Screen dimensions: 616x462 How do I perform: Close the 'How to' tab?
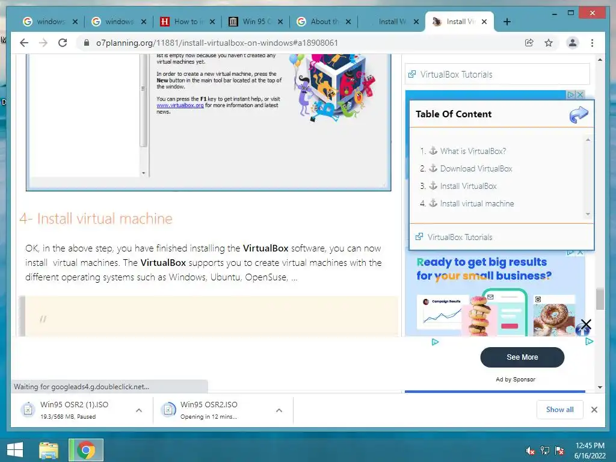(212, 22)
